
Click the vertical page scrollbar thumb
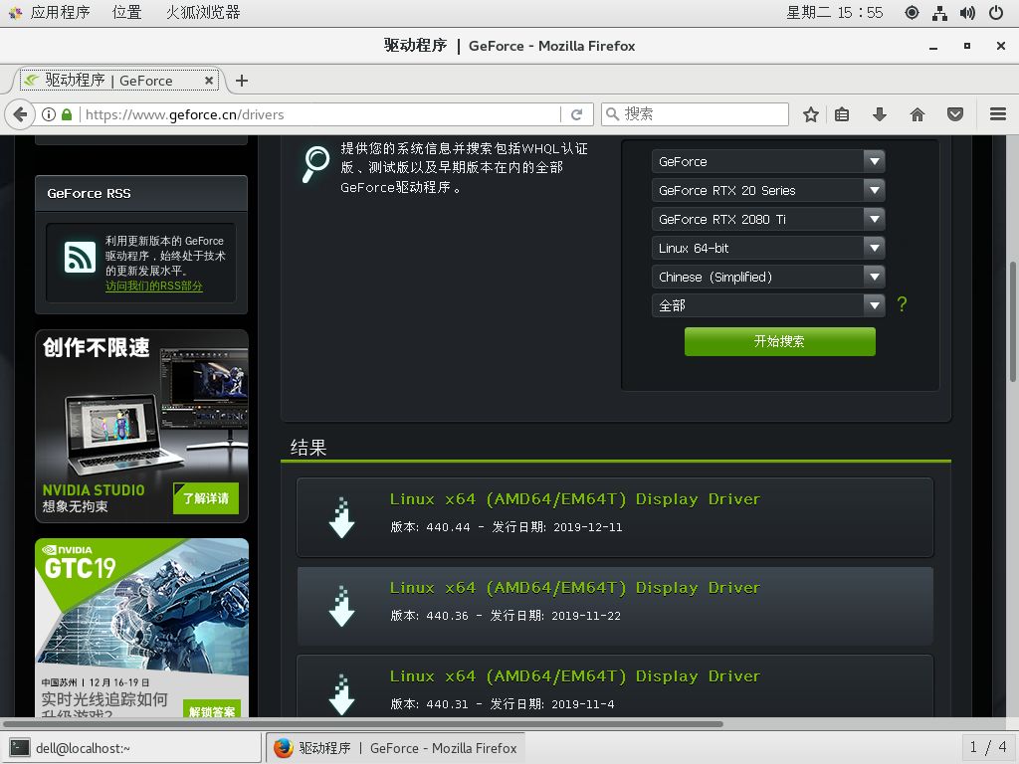(1012, 321)
